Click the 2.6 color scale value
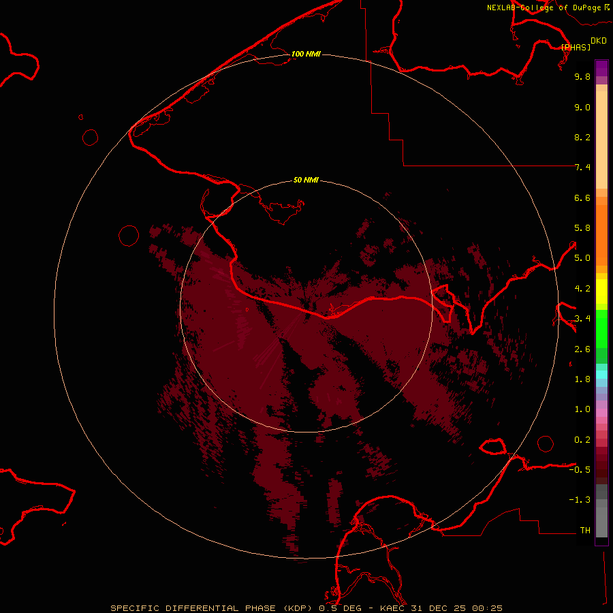613x613 pixels. 582,349
